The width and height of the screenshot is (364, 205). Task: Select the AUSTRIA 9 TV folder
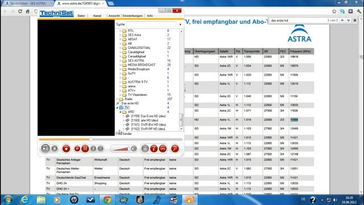(138, 82)
